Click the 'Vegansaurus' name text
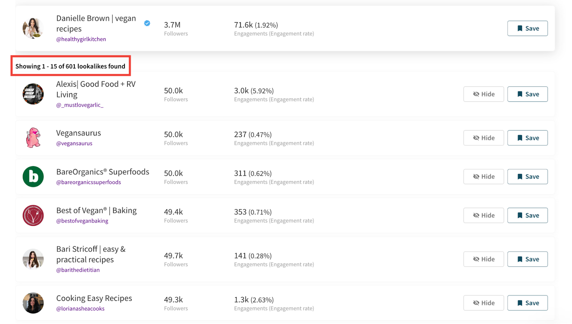572x324 pixels. tap(79, 133)
